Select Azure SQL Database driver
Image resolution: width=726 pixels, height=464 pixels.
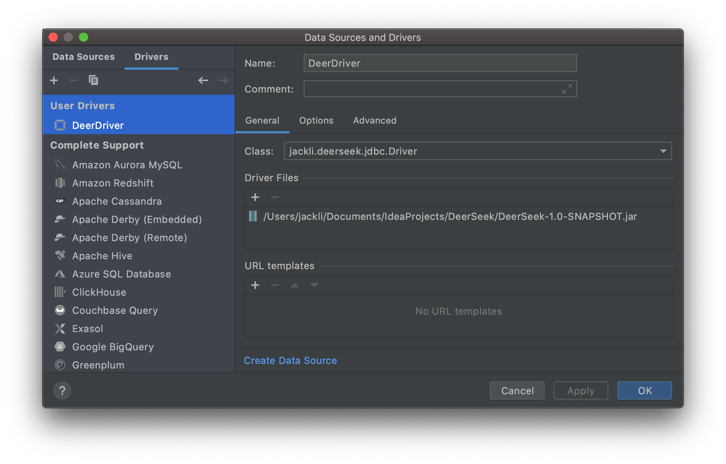point(139,274)
